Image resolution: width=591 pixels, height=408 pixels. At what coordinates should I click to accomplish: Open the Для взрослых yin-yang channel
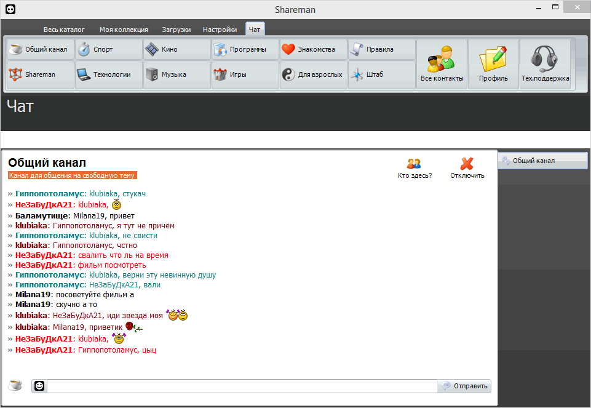click(x=313, y=74)
